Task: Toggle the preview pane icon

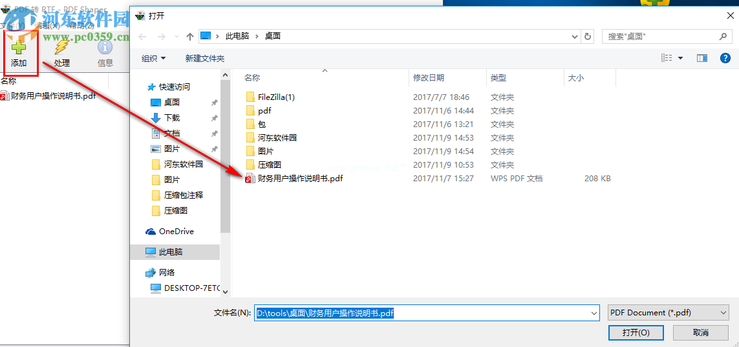Action: [702, 58]
